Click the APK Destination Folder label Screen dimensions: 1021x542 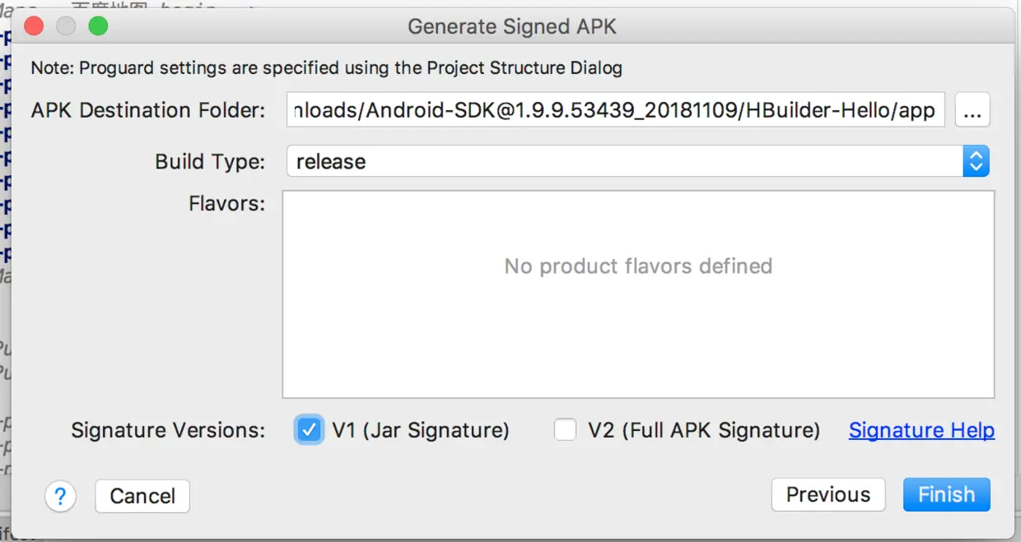pos(148,111)
